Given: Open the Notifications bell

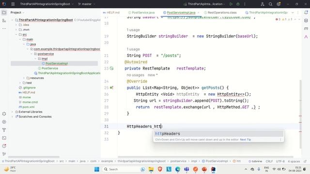Looking at the screenshot, I should pos(306,13).
